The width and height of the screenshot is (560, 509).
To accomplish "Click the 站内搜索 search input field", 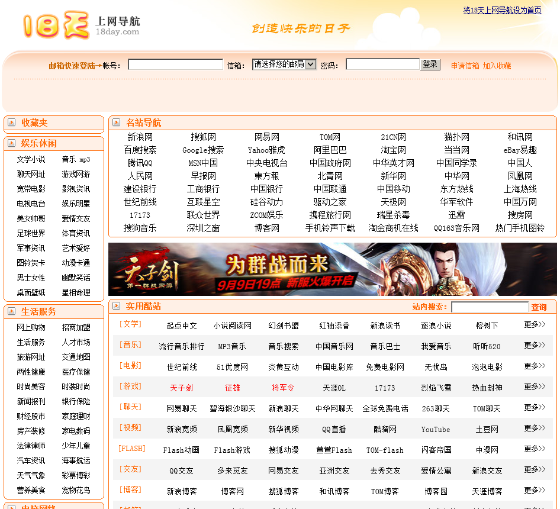I will pos(490,307).
